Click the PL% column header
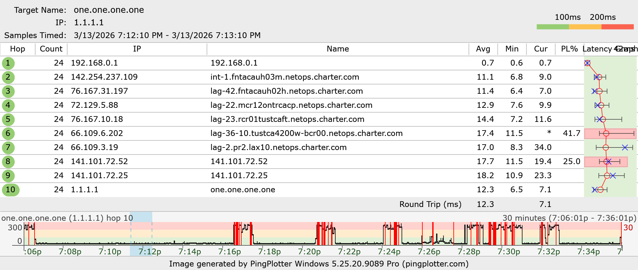638x270 pixels. (569, 49)
